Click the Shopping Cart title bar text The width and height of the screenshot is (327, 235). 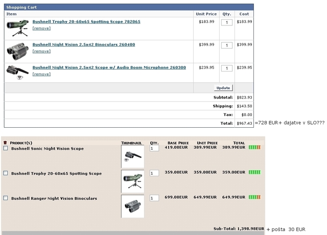pyautogui.click(x=21, y=7)
